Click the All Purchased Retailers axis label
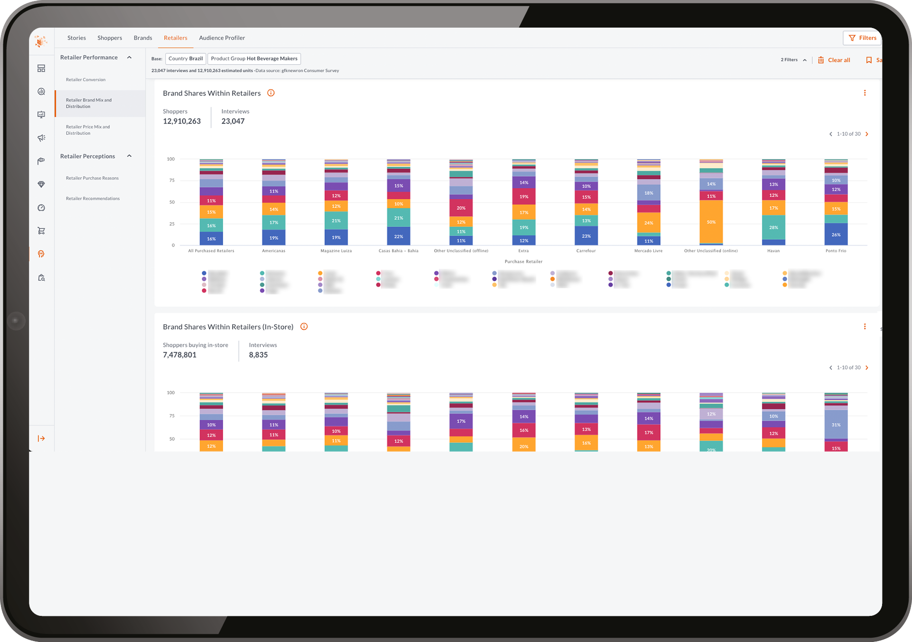Screen dimensions: 912x642 pyautogui.click(x=211, y=251)
